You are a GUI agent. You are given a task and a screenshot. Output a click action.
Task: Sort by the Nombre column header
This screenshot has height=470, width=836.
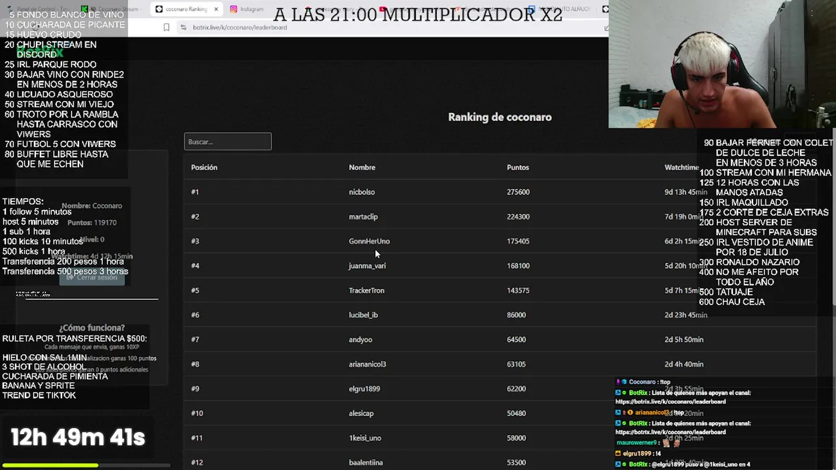[x=362, y=168]
